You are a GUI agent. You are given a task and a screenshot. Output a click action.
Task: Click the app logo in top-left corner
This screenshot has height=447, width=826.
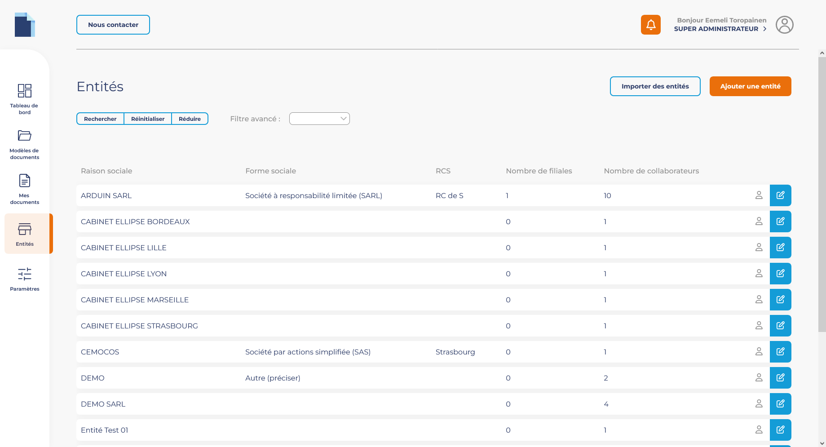click(25, 25)
